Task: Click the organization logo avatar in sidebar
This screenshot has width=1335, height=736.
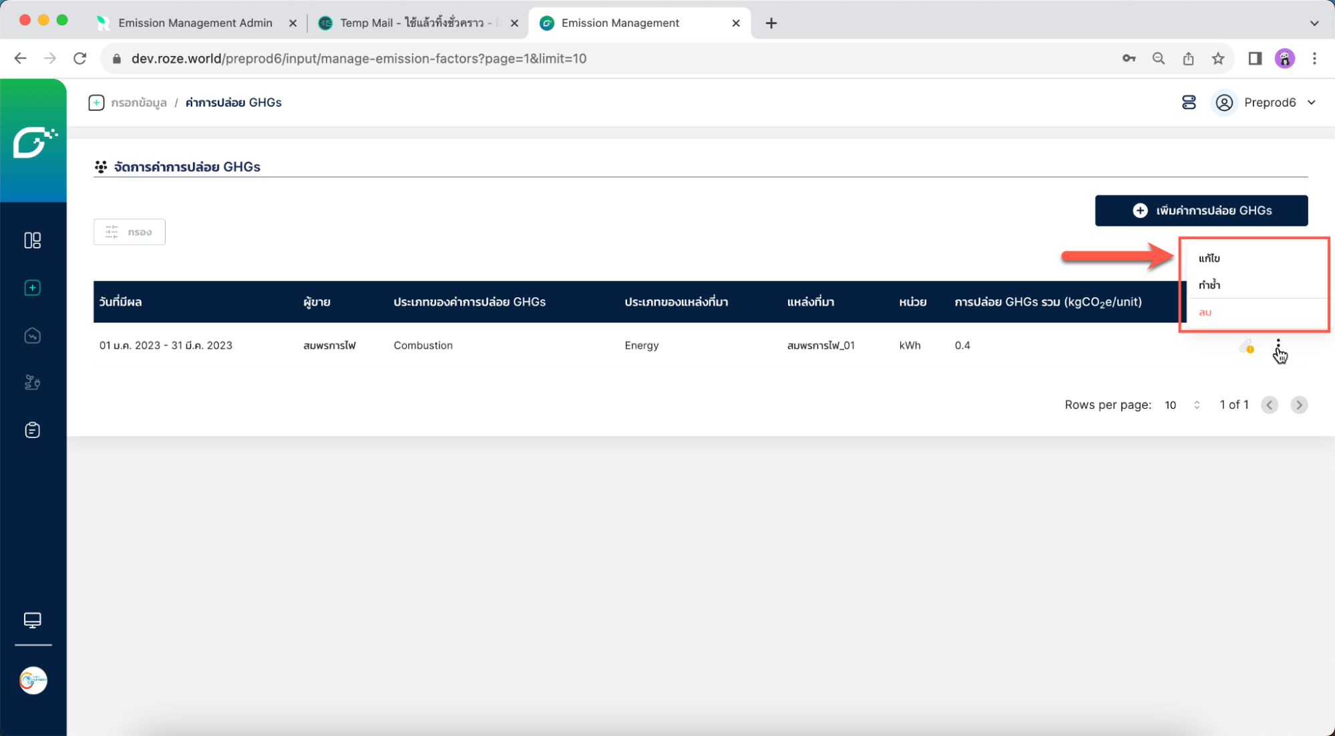Action: pyautogui.click(x=33, y=681)
